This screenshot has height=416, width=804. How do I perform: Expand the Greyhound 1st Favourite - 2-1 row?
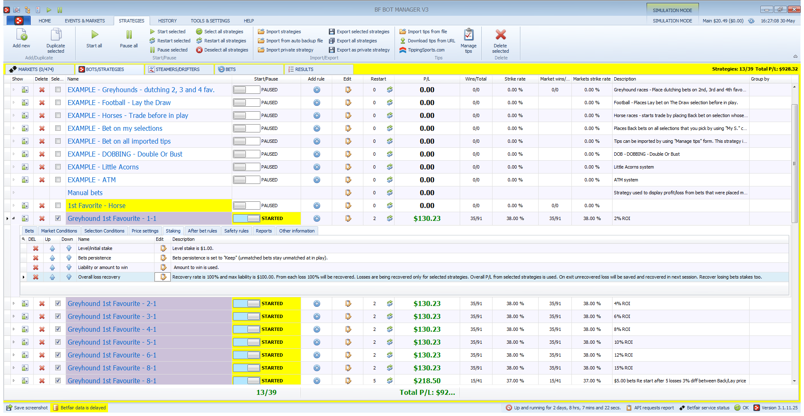tap(13, 303)
